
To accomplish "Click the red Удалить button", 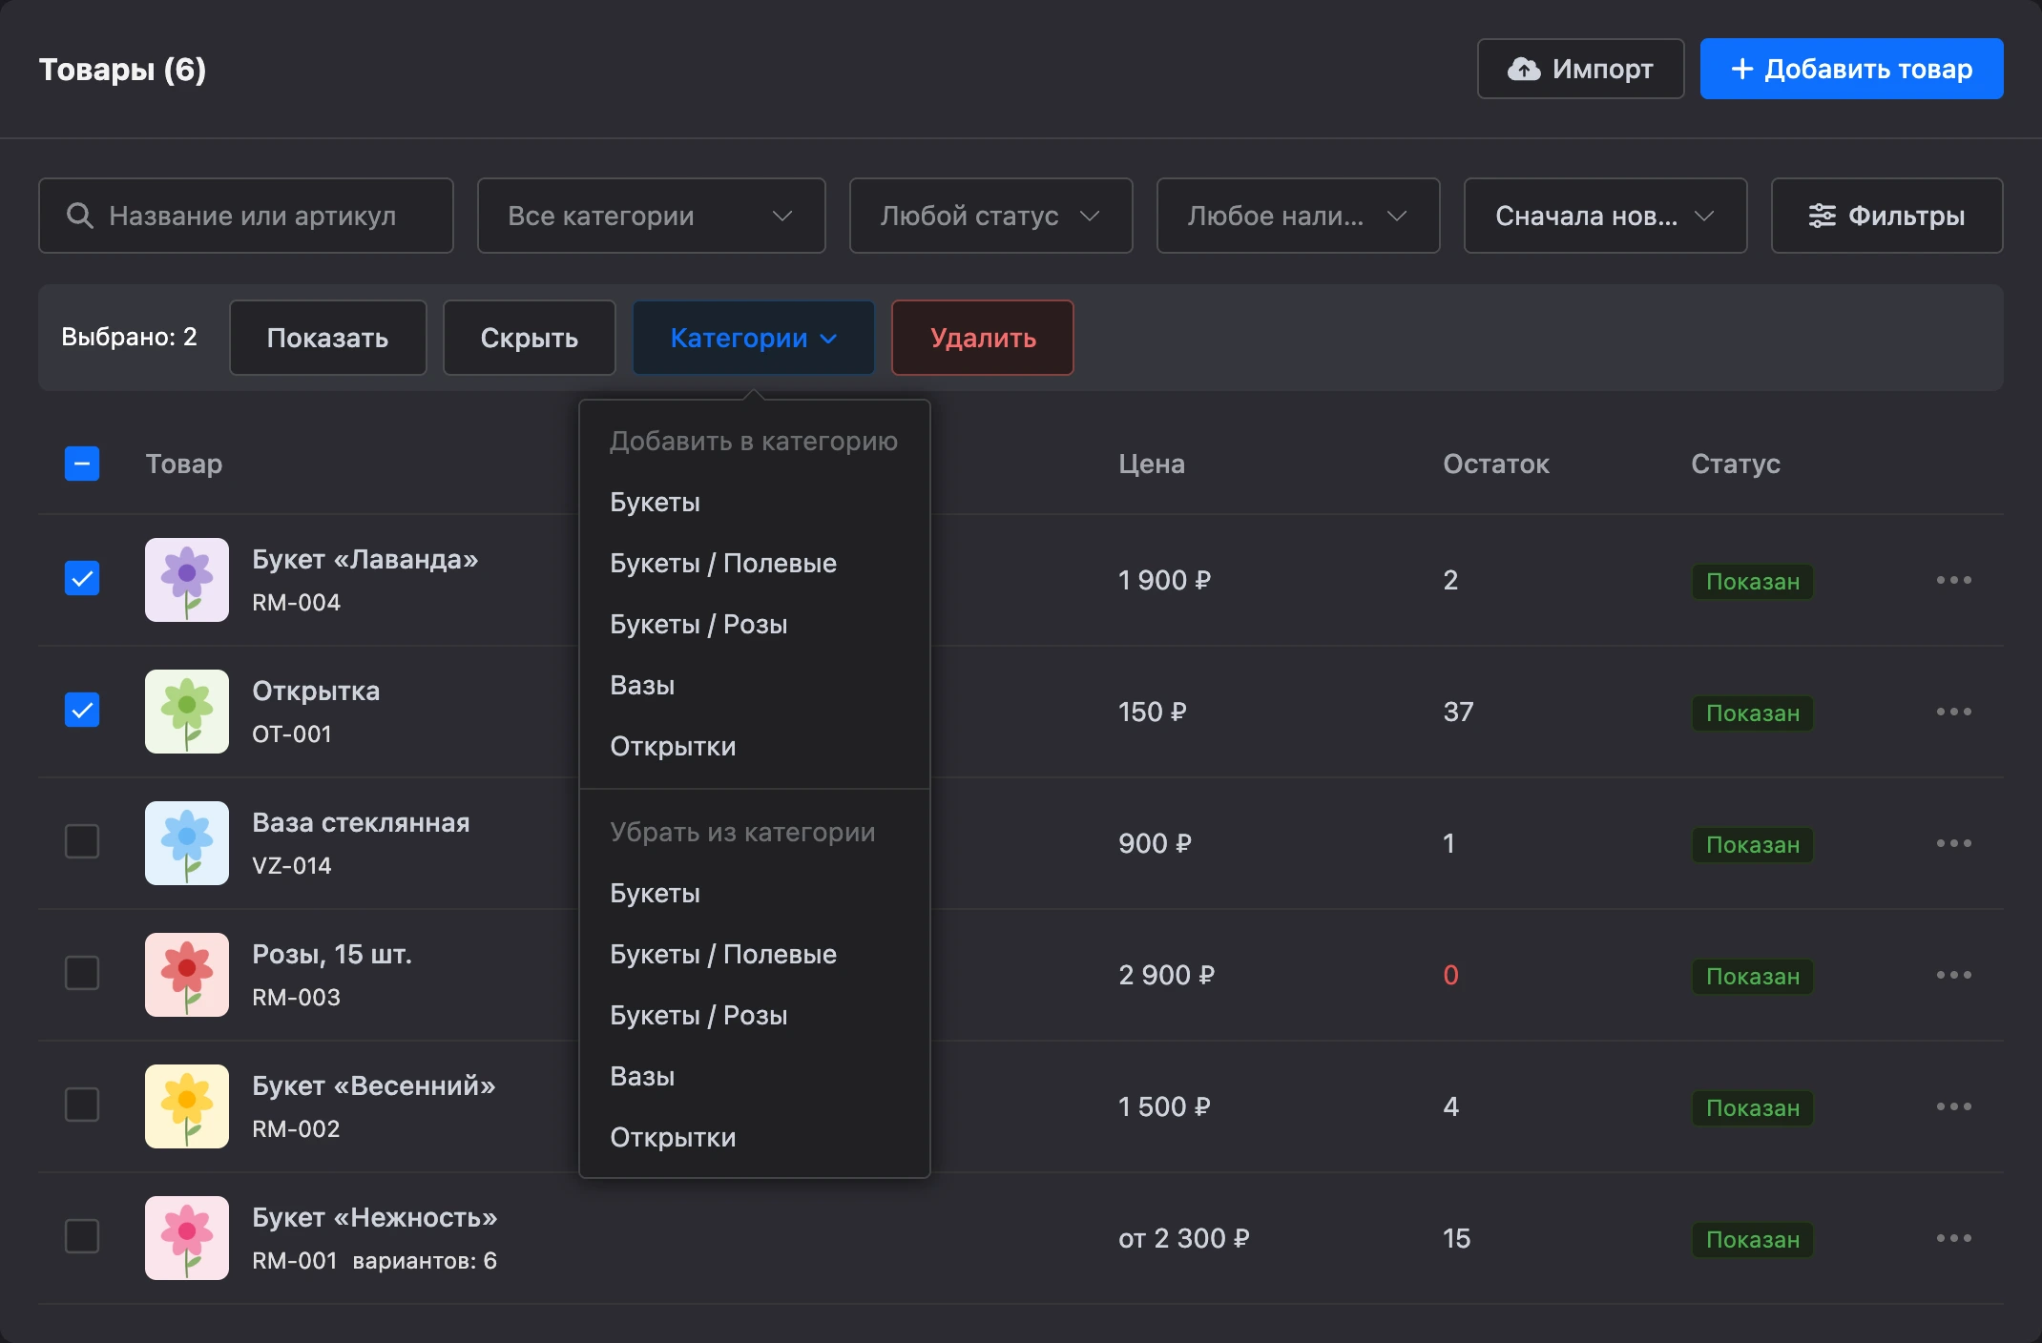I will pos(983,338).
